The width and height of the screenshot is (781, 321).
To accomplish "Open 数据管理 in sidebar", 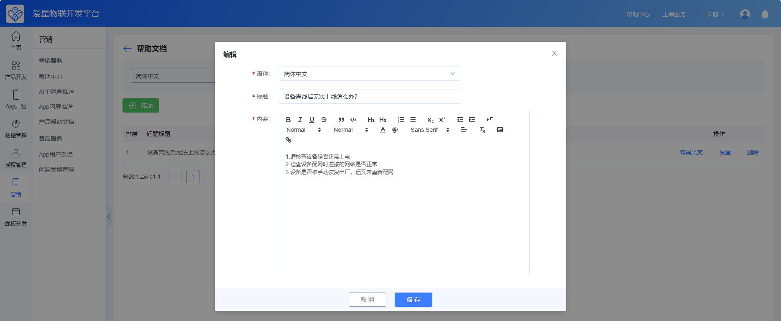I will coord(16,129).
